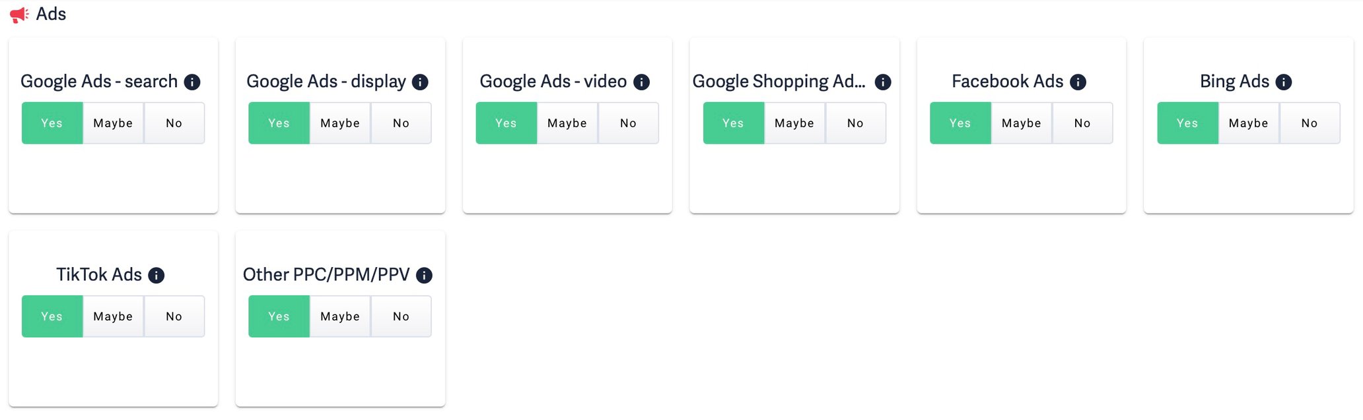Click the Maybe button under TikTok Ads
This screenshot has width=1363, height=420.
click(x=112, y=316)
